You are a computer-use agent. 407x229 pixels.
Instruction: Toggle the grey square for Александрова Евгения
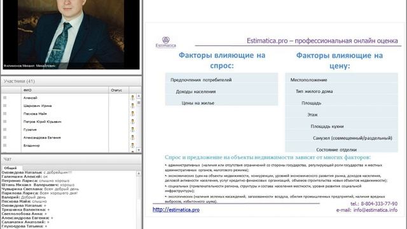[x=4, y=137]
